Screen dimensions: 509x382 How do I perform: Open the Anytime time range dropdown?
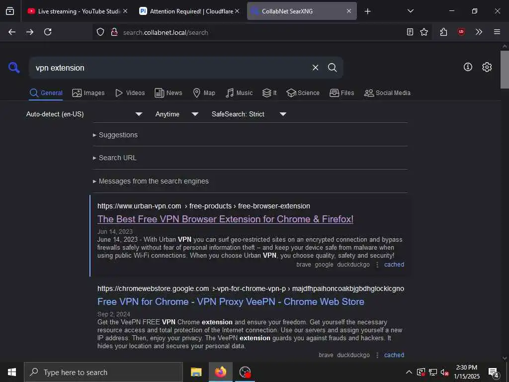pyautogui.click(x=176, y=114)
